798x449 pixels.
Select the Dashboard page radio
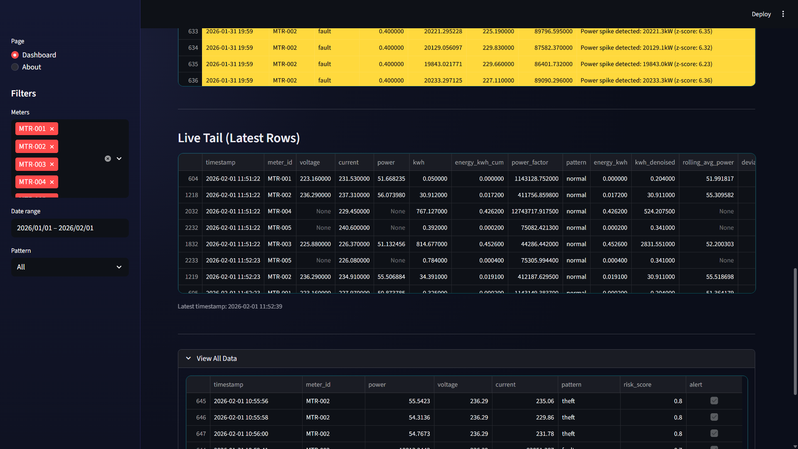(x=15, y=55)
